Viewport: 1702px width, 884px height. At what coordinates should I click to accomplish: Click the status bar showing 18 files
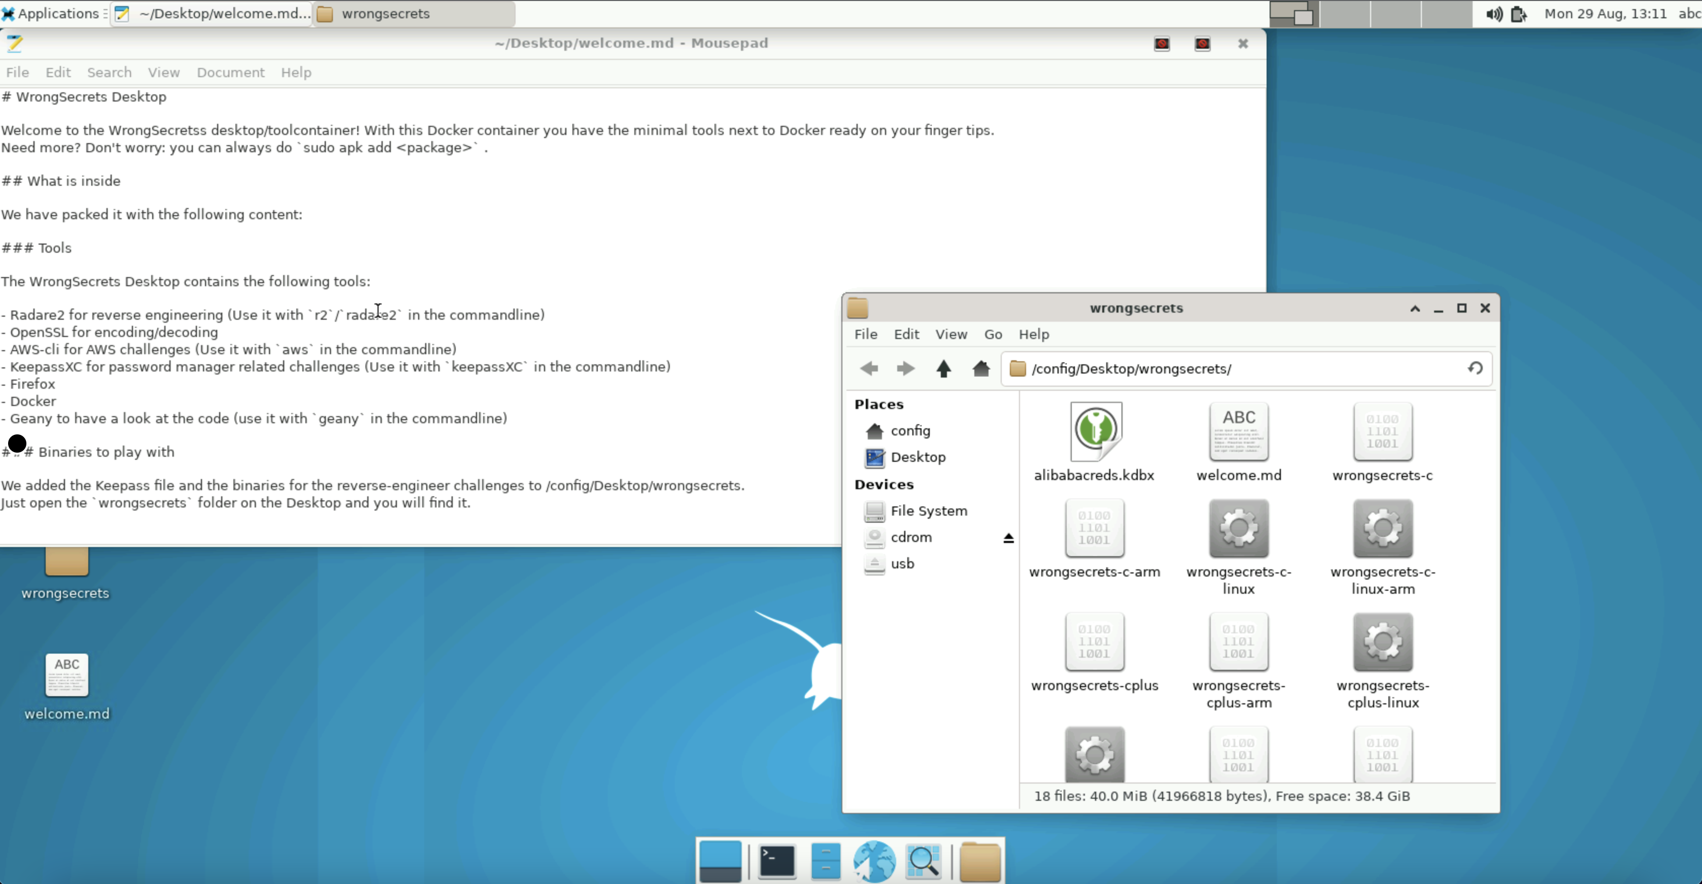point(1221,796)
